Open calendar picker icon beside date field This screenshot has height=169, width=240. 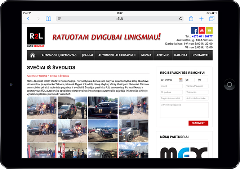click(x=181, y=80)
